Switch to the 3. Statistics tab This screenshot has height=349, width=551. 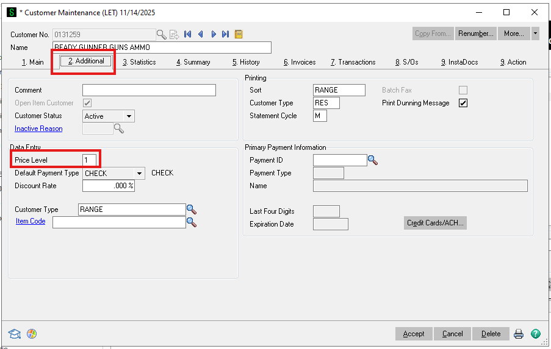[x=139, y=62]
